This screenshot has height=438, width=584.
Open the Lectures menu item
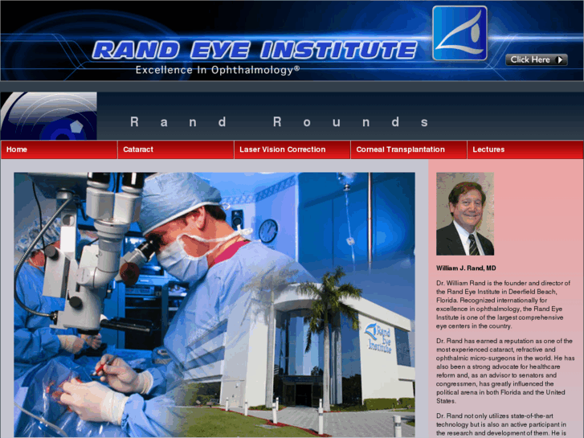pos(525,149)
